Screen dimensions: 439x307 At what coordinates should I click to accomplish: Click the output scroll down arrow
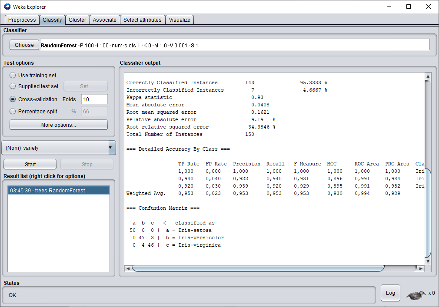click(x=428, y=261)
